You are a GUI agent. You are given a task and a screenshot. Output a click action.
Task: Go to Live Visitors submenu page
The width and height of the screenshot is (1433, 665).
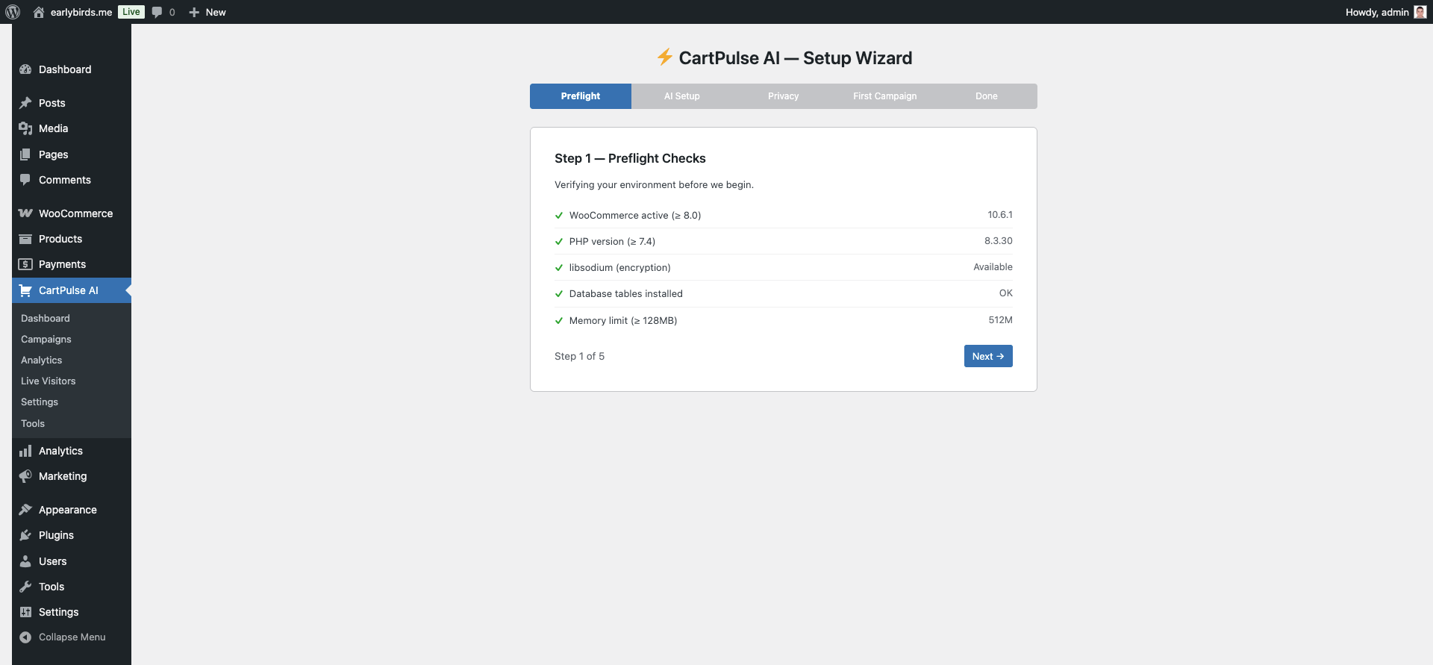point(49,381)
